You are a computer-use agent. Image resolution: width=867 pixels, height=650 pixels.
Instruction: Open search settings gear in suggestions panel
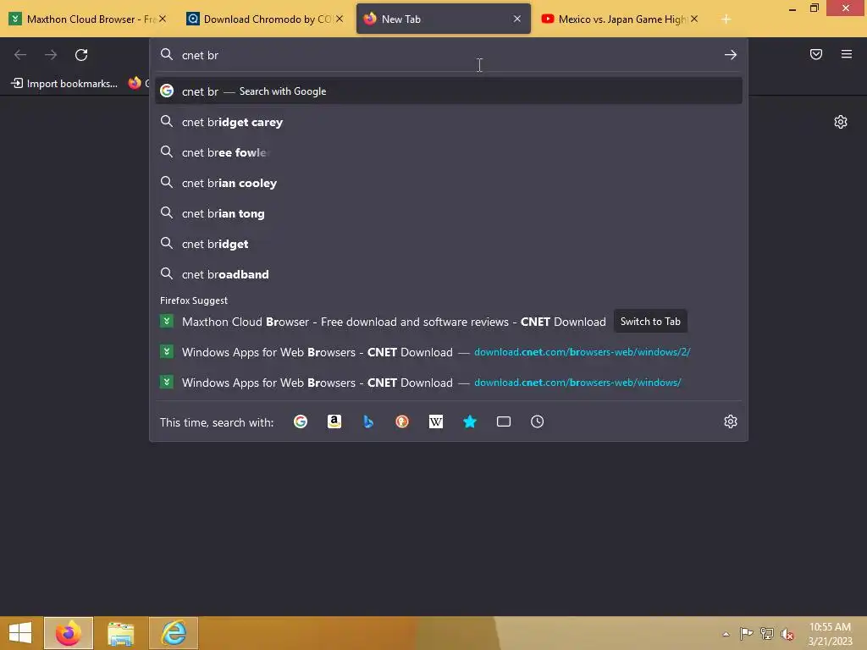pyautogui.click(x=731, y=421)
